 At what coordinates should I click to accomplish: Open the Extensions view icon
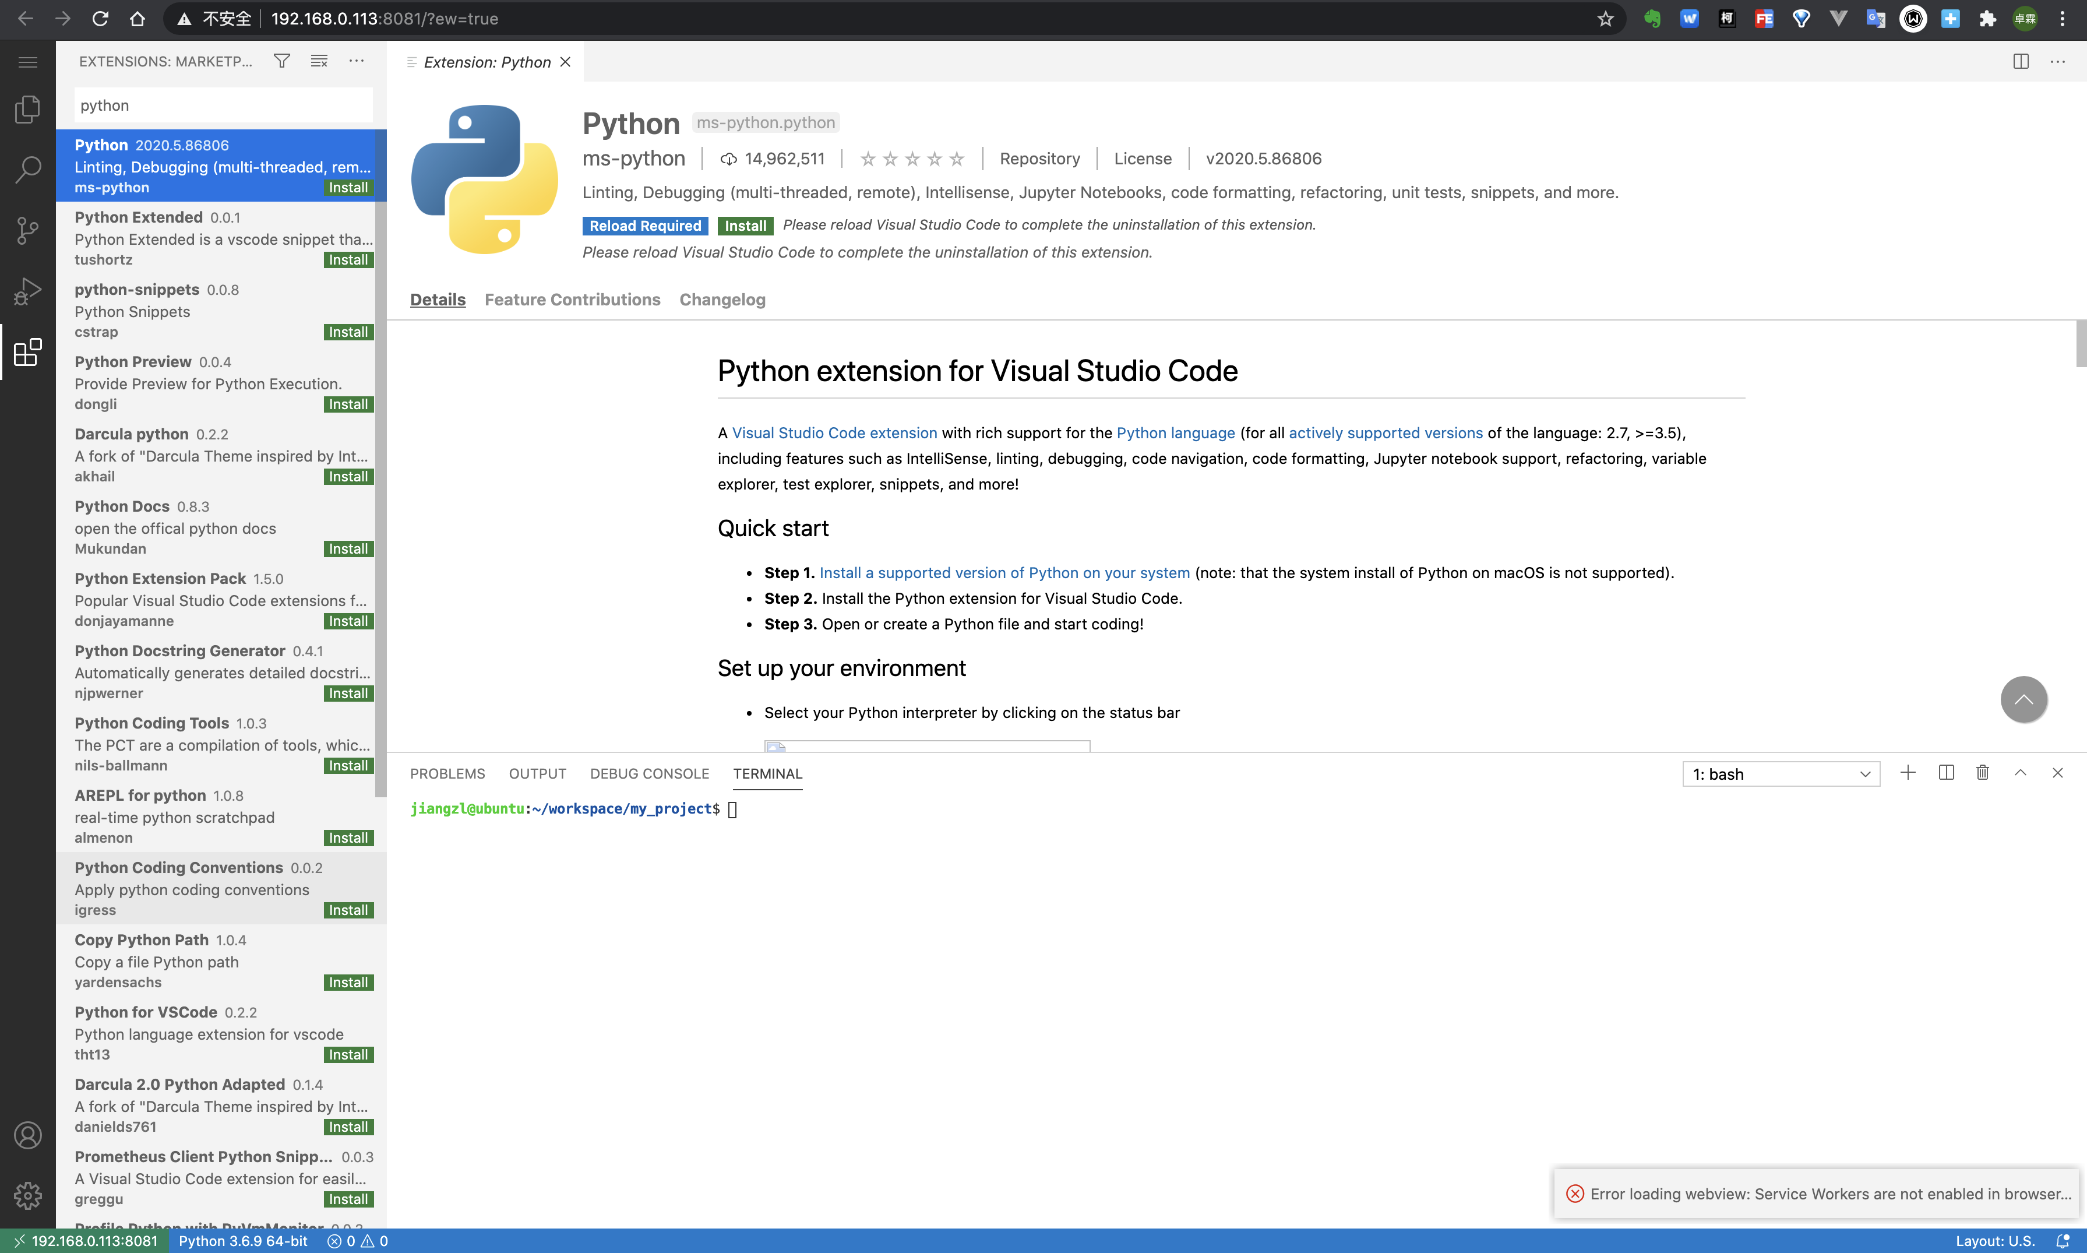pyautogui.click(x=28, y=352)
